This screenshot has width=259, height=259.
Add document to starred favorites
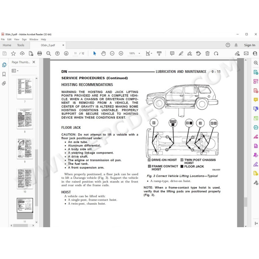coord(13,53)
